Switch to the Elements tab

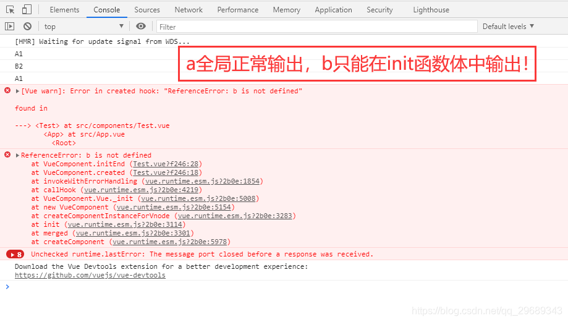[x=64, y=10]
